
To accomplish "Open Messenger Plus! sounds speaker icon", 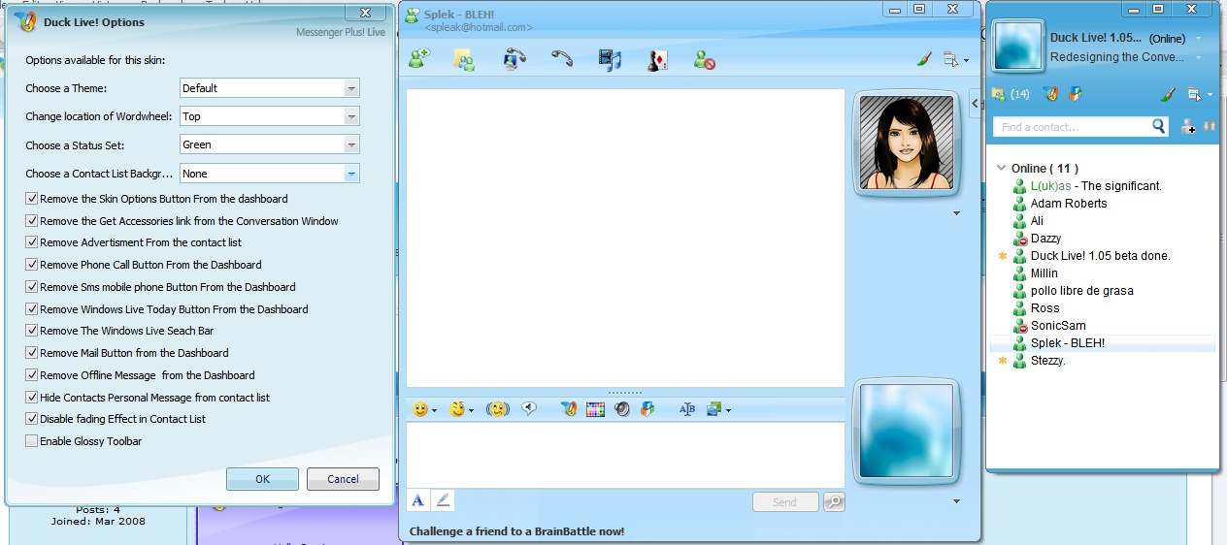I will (622, 409).
